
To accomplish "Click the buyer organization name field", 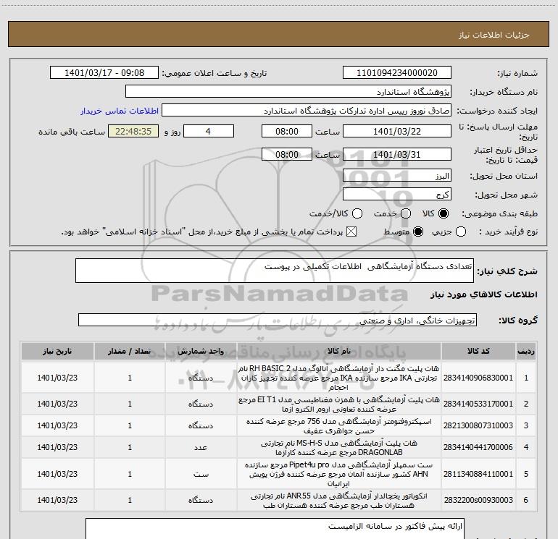I will [288, 92].
